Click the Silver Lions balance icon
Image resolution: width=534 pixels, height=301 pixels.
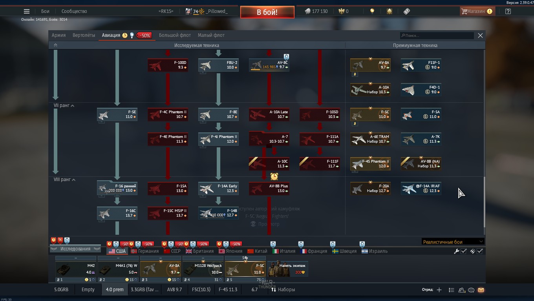click(x=307, y=11)
